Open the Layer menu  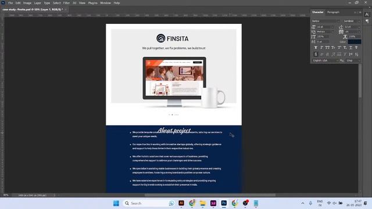[x=37, y=3]
